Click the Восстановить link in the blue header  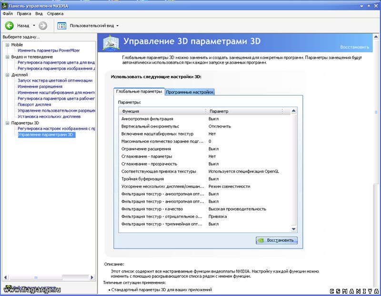pyautogui.click(x=354, y=47)
